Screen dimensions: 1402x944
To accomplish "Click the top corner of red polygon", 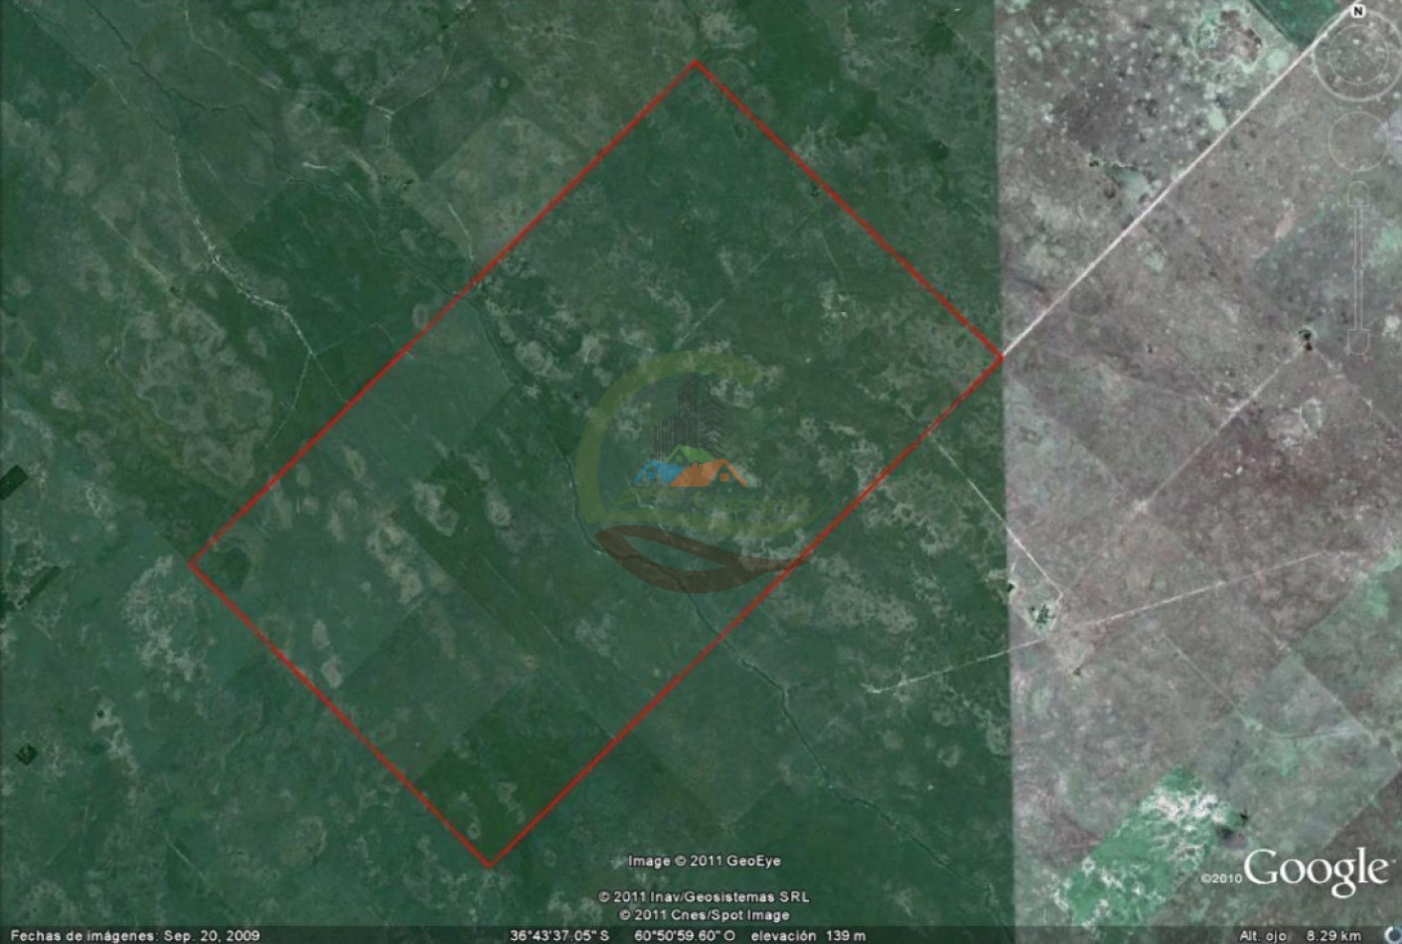I will (x=696, y=63).
